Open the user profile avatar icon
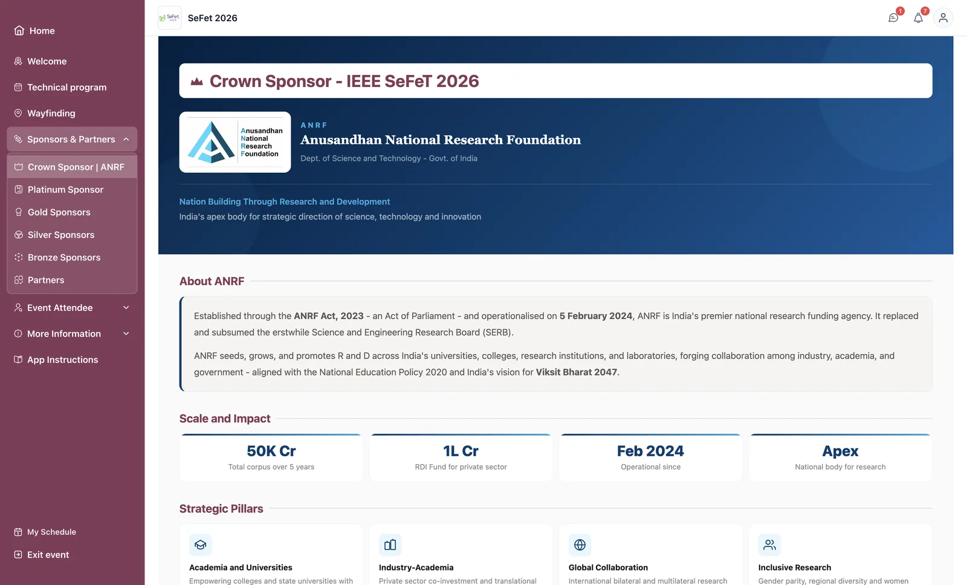Image resolution: width=967 pixels, height=585 pixels. (x=943, y=18)
